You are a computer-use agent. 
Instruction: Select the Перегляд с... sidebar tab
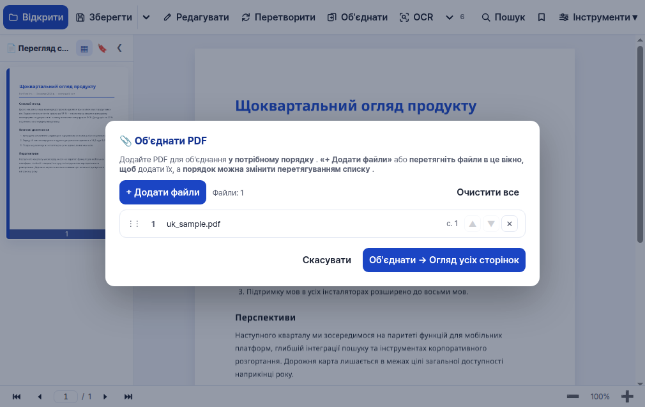pyautogui.click(x=38, y=49)
